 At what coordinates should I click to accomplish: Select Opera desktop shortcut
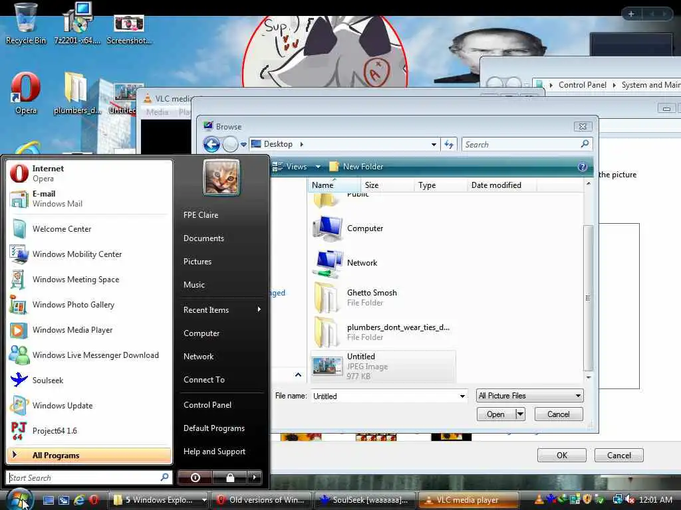point(26,93)
